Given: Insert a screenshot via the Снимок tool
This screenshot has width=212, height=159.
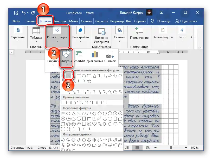Looking at the screenshot, I should coord(110,57).
